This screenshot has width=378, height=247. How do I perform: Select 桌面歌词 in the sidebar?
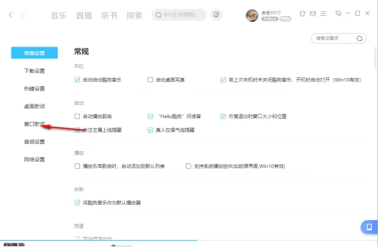(34, 106)
